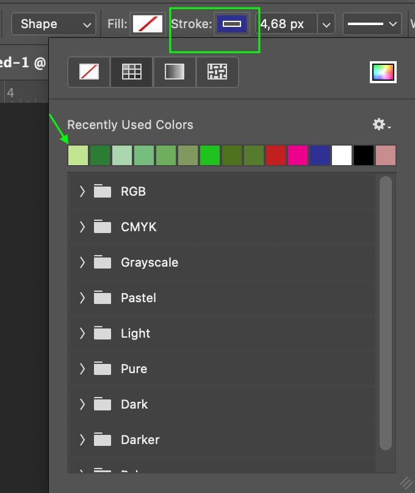Choose the pattern fill option
This screenshot has height=493, width=415.
[217, 72]
